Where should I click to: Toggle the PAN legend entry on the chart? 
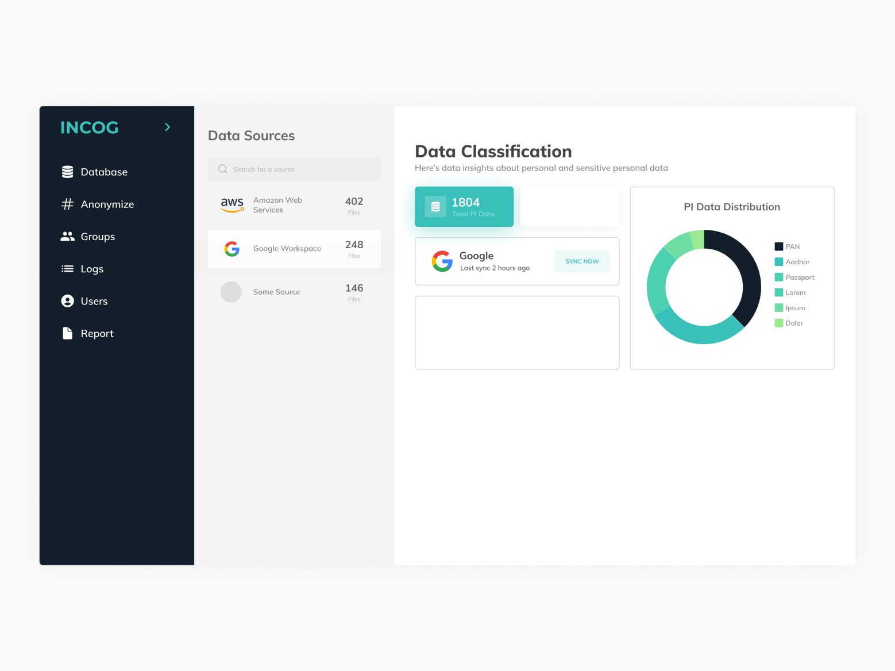click(x=778, y=246)
